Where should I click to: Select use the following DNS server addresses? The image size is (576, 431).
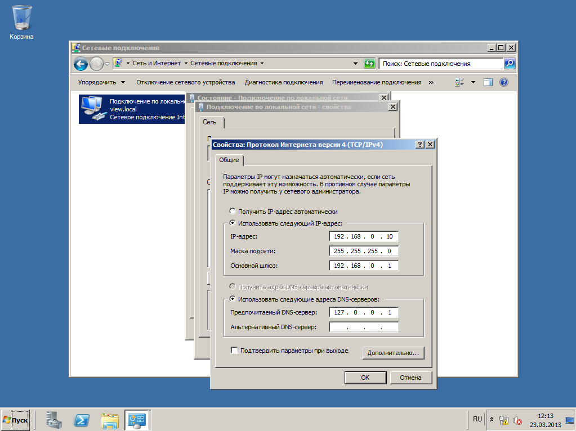pos(233,299)
